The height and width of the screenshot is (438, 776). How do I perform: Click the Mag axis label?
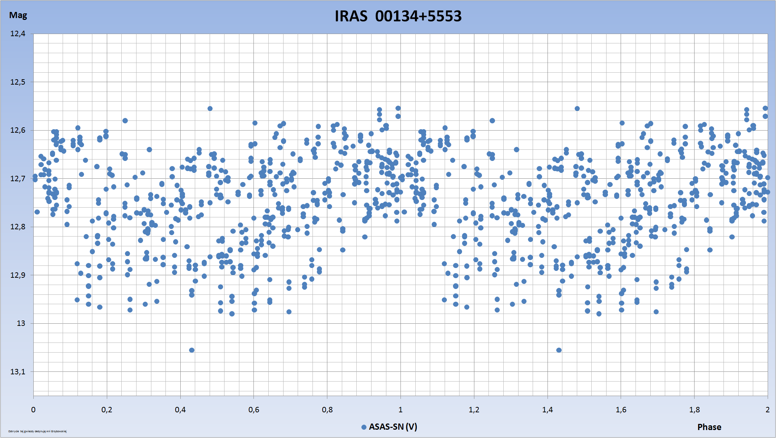click(x=18, y=15)
